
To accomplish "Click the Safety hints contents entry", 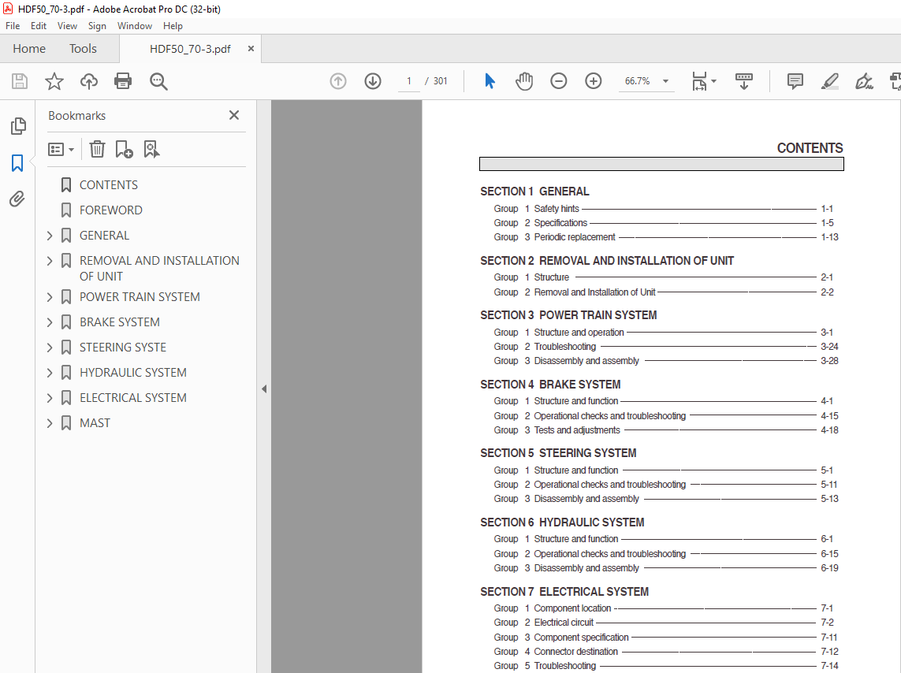I will [663, 209].
